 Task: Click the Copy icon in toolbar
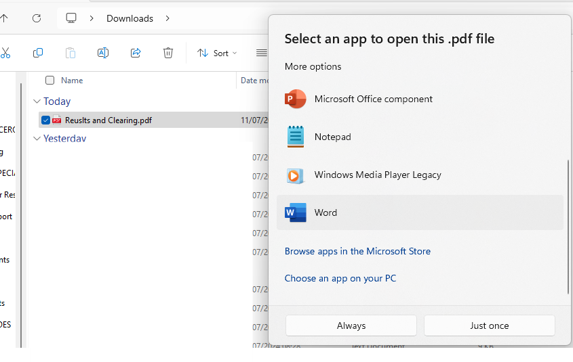click(38, 53)
